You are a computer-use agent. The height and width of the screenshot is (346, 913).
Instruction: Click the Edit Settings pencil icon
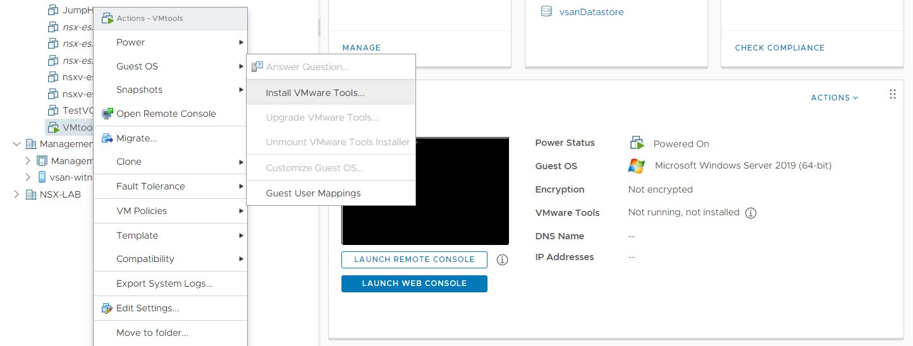click(107, 308)
